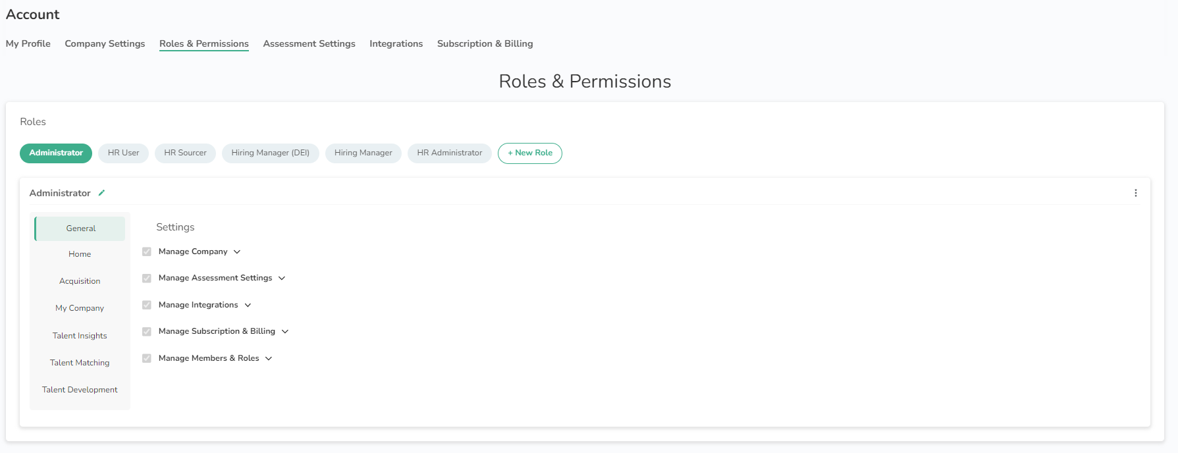Select the Hiring Manager (DEI) role
Viewport: 1178px width, 453px height.
click(x=270, y=153)
